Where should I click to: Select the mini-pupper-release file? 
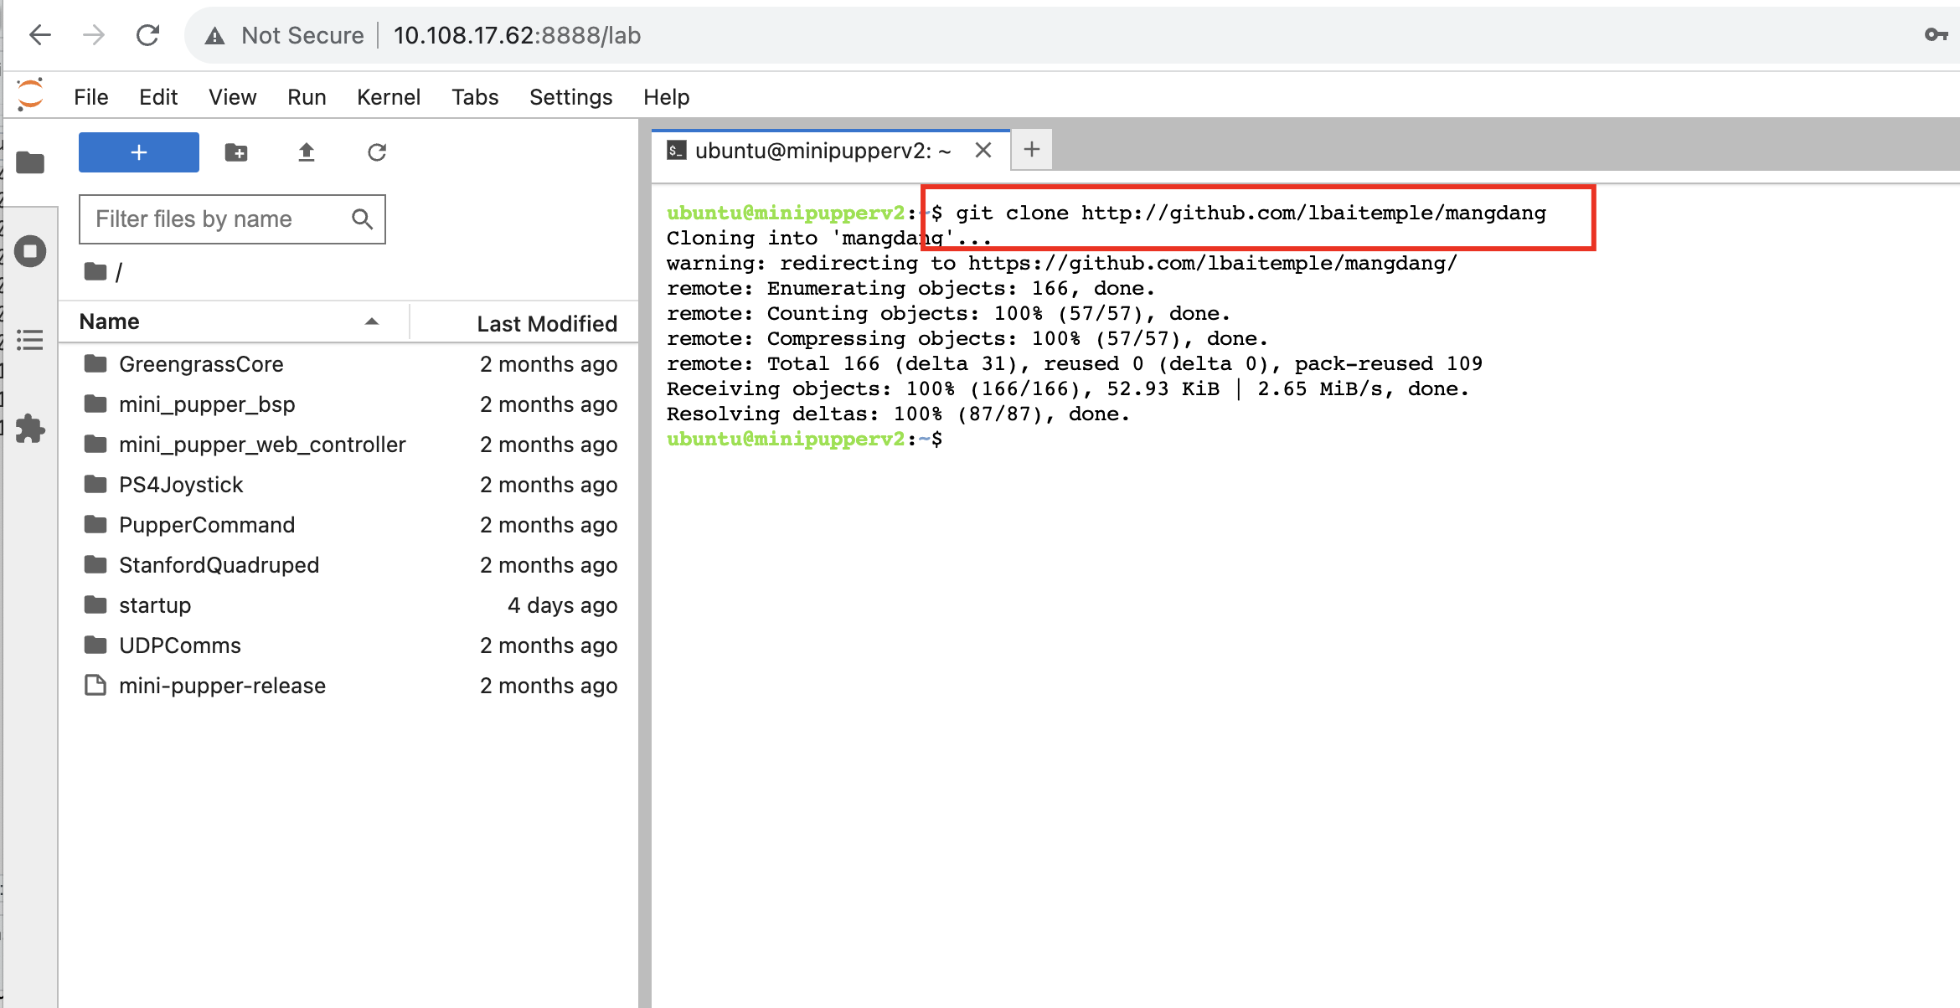click(x=222, y=686)
